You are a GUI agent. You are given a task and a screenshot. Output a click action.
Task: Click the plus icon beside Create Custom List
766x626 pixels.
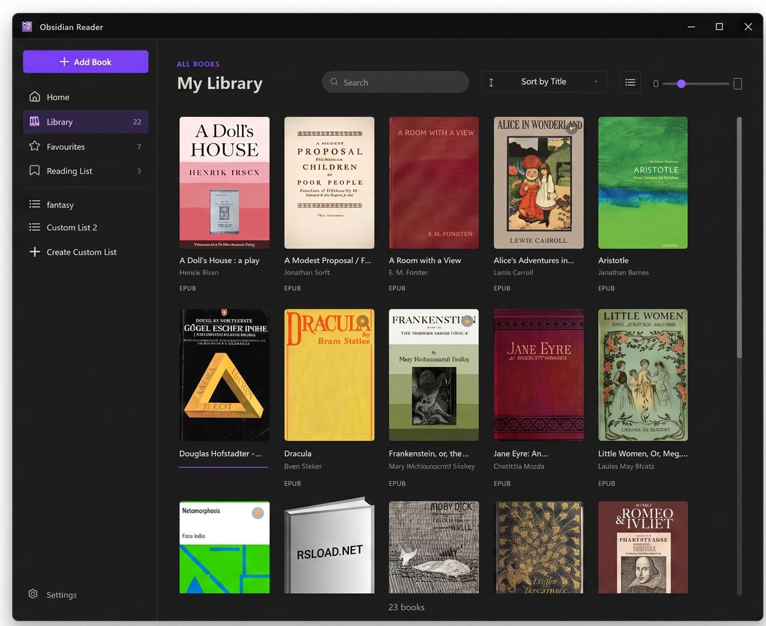[35, 251]
